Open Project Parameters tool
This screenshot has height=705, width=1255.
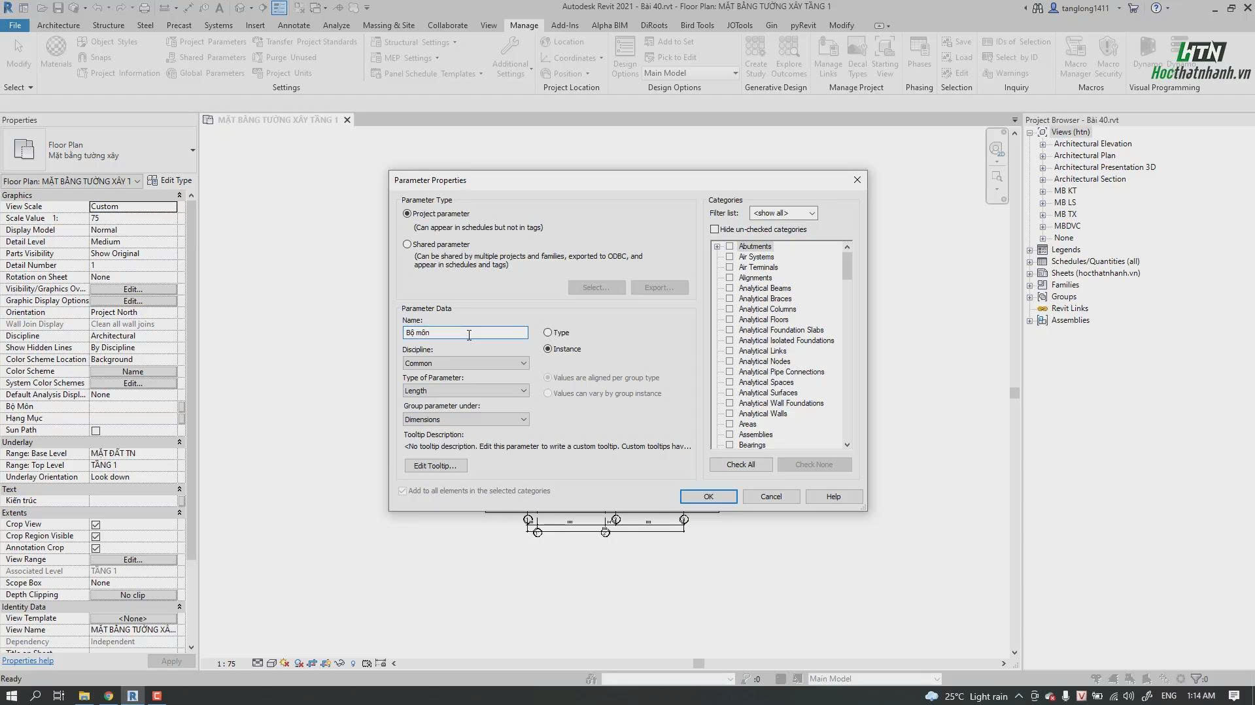206,42
